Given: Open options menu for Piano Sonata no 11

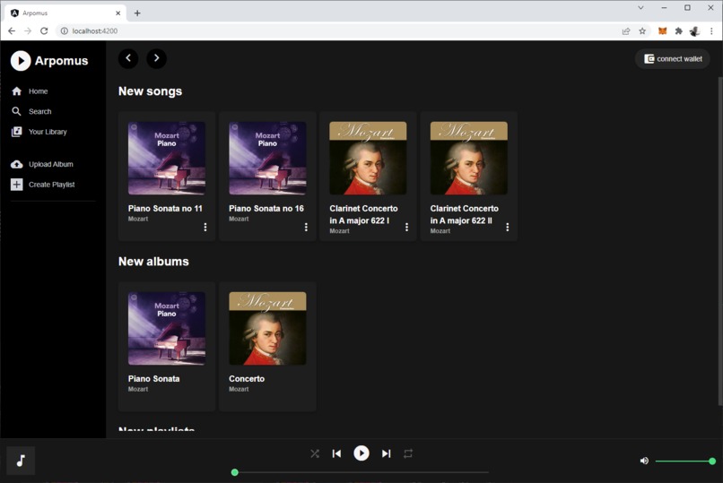Looking at the screenshot, I should pos(205,227).
